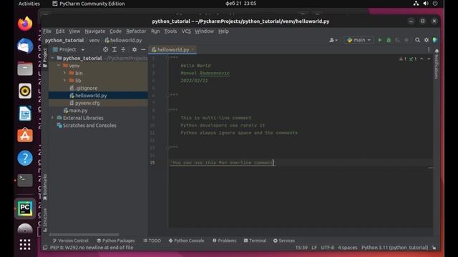The height and width of the screenshot is (257, 458).
Task: Open the Project view selector dropdown
Action: click(x=69, y=50)
